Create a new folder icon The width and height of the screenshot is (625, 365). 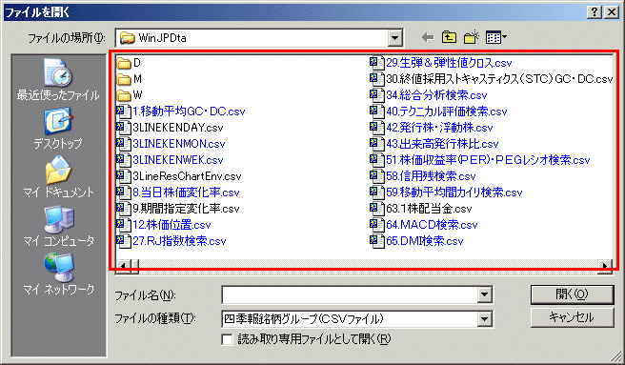click(x=472, y=37)
